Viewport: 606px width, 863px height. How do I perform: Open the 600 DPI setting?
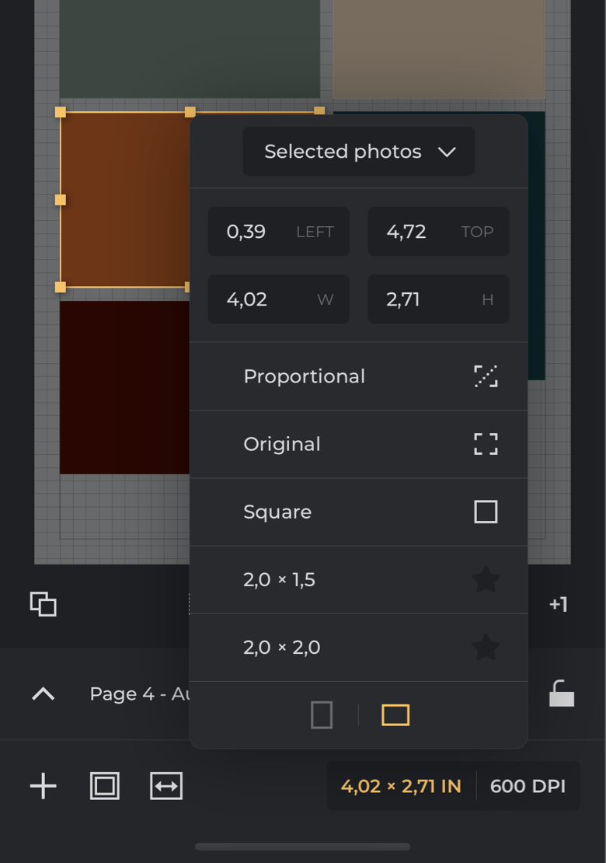(528, 786)
